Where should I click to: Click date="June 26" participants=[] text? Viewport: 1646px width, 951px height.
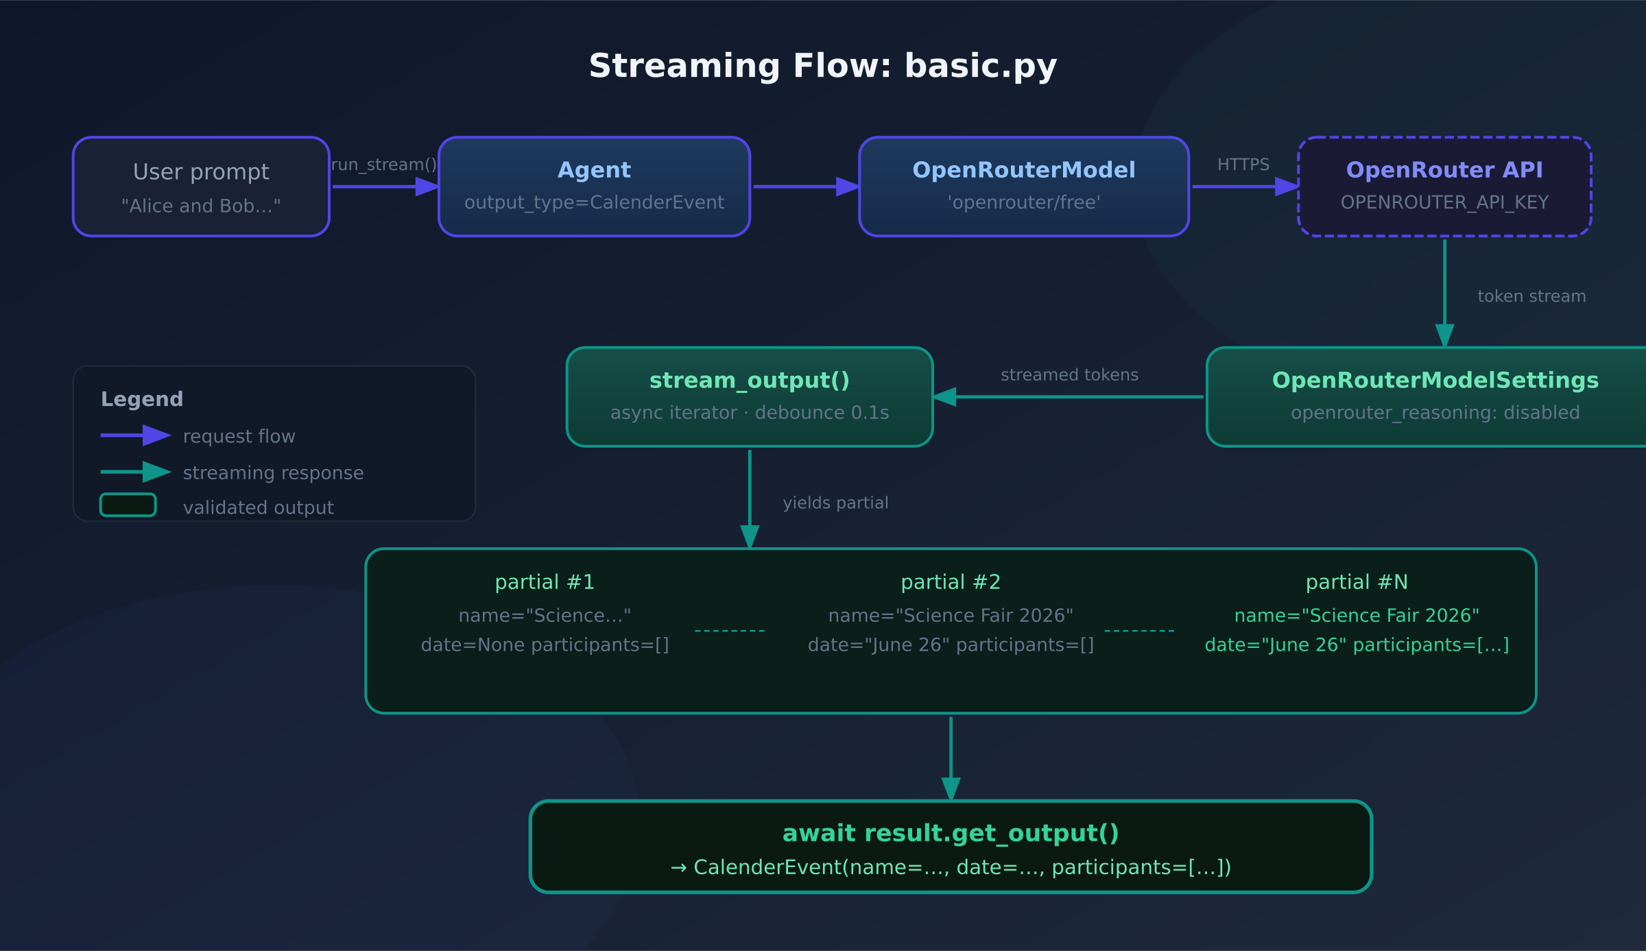[951, 645]
